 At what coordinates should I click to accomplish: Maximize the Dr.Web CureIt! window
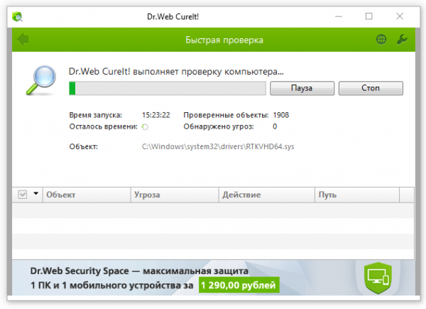pyautogui.click(x=368, y=16)
